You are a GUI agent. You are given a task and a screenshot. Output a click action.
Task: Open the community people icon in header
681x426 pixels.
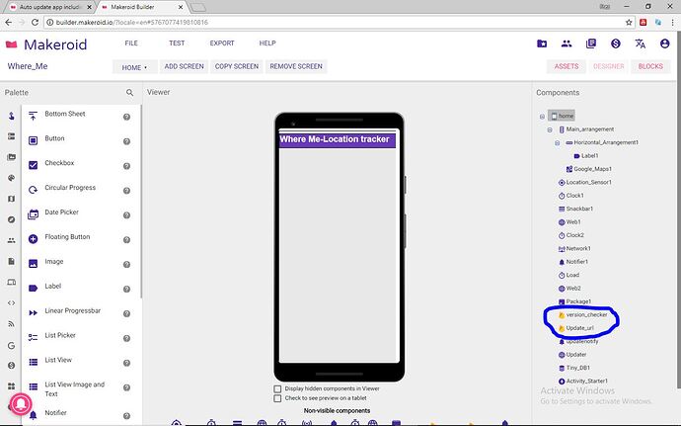pyautogui.click(x=567, y=43)
